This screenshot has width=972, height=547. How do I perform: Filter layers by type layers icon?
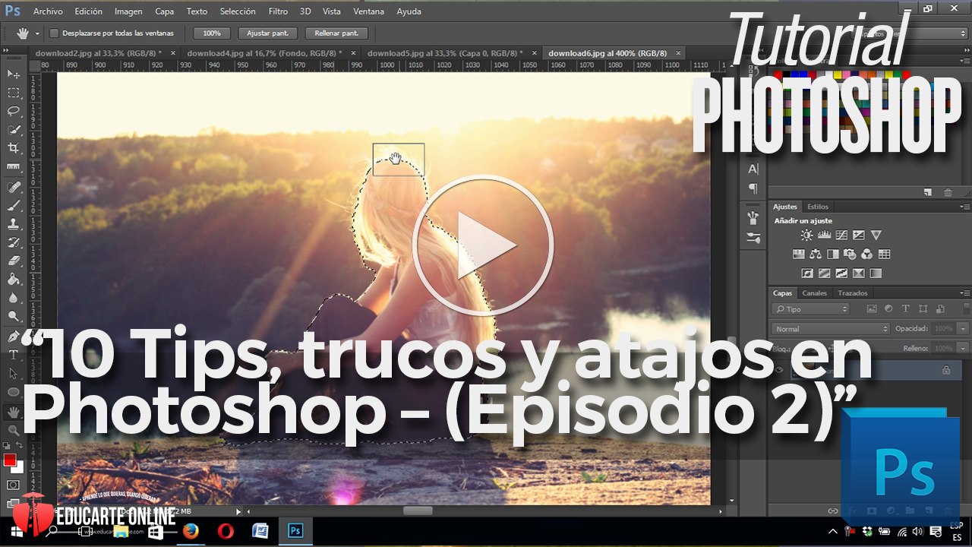pyautogui.click(x=905, y=309)
